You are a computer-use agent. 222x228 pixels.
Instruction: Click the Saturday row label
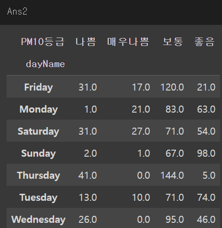click(x=39, y=131)
